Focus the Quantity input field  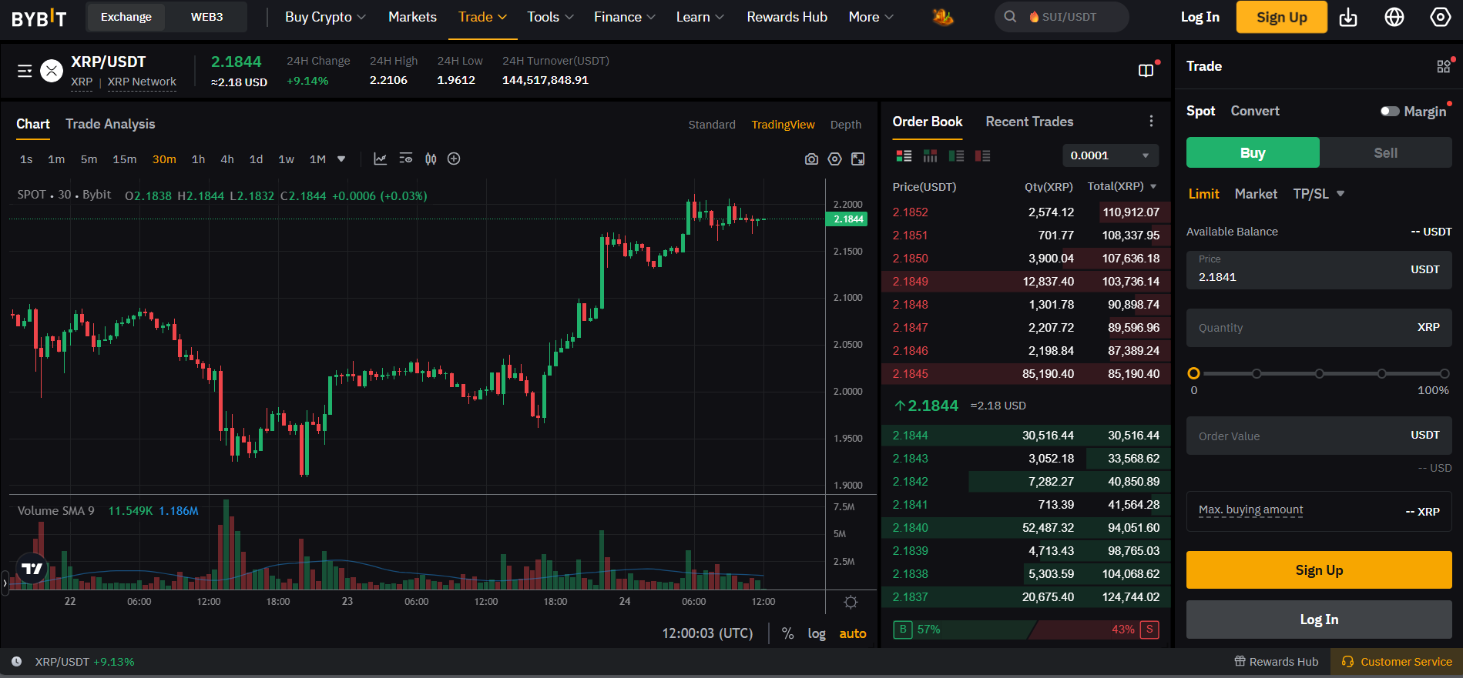1319,328
